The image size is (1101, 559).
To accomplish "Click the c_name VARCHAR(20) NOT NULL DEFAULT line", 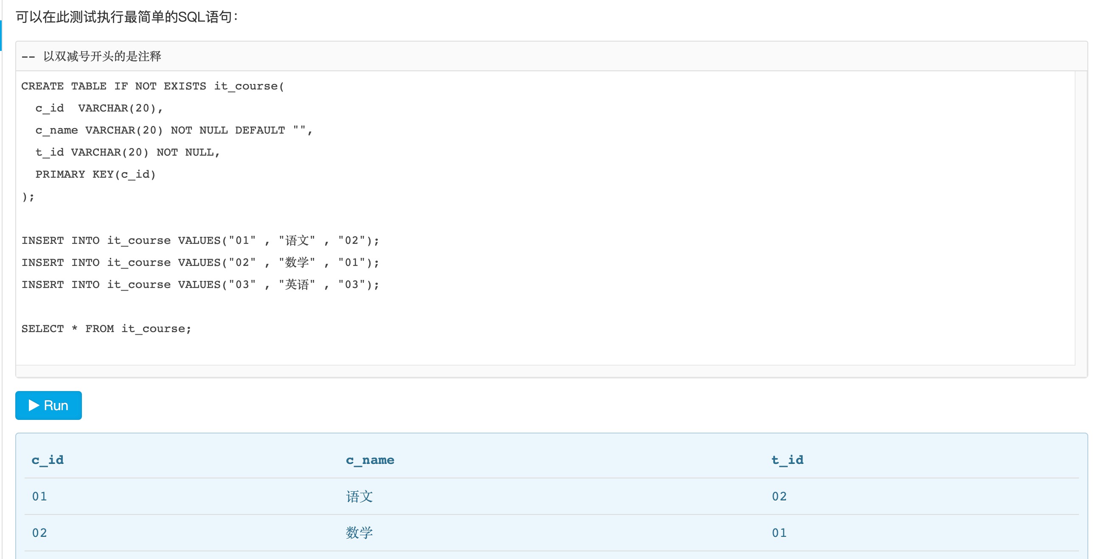I will coord(174,130).
